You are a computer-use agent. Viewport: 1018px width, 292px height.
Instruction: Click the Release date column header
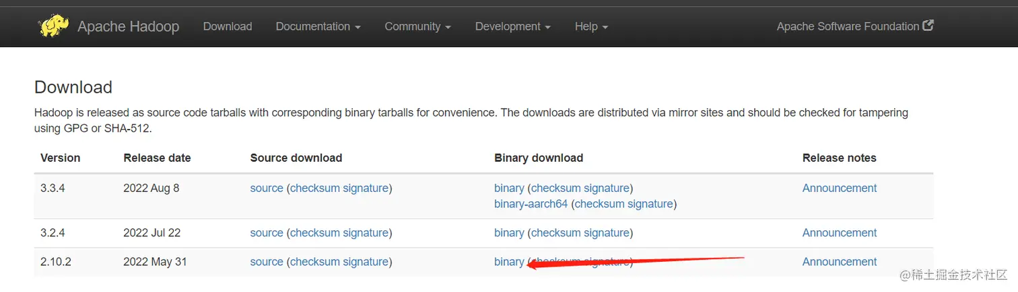click(x=157, y=158)
